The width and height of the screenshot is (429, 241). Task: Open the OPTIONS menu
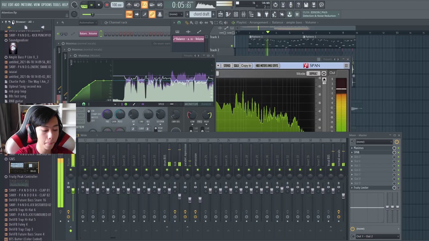[x=46, y=5]
